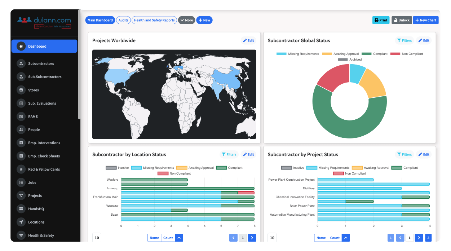
Task: Go to previous page of Location Status chart
Action: [233, 238]
